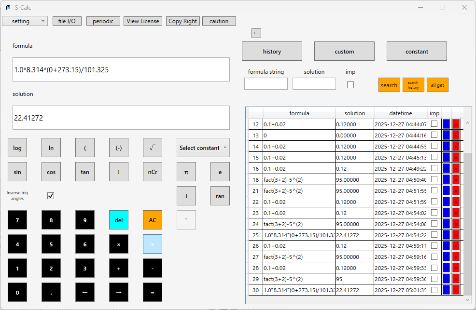Open the periodic table menu
Image resolution: width=476 pixels, height=310 pixels.
[103, 21]
